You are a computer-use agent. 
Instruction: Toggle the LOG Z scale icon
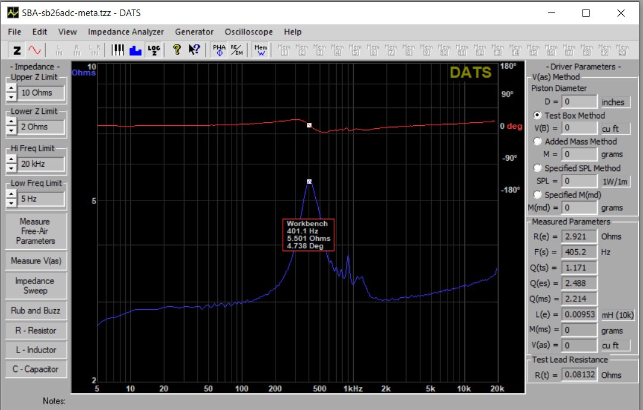pos(154,50)
